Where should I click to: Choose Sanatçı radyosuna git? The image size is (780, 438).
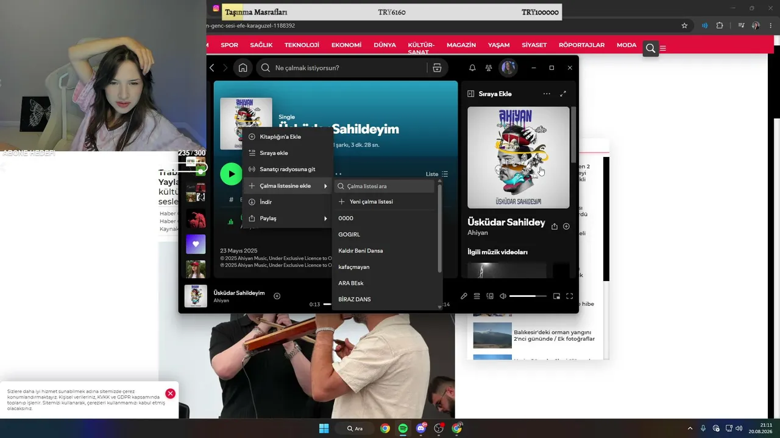click(288, 169)
